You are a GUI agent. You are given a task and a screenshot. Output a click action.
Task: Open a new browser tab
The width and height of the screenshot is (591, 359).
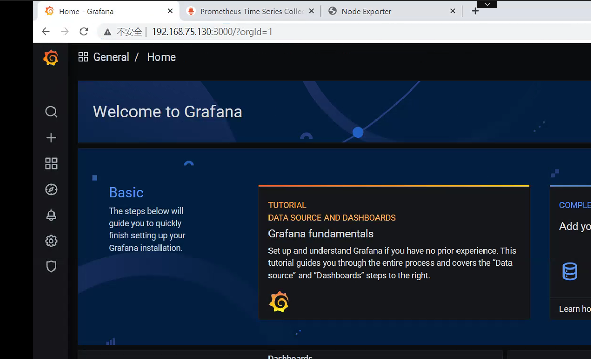pyautogui.click(x=475, y=11)
